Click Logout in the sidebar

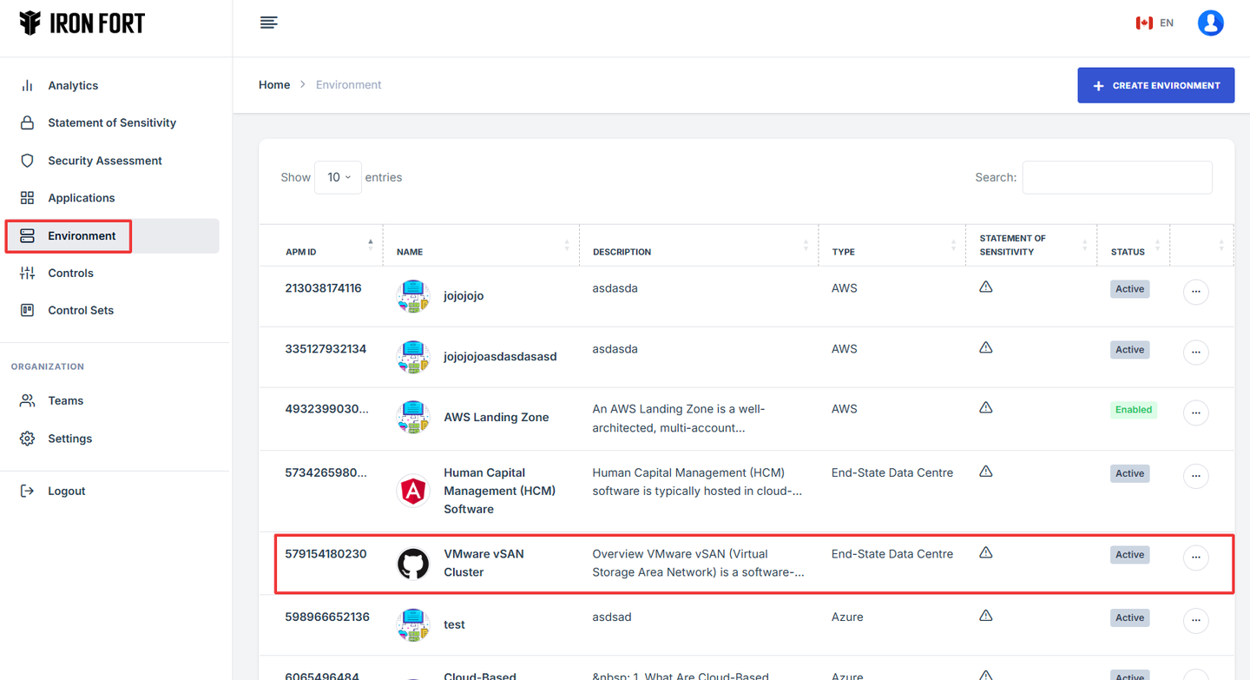[66, 491]
